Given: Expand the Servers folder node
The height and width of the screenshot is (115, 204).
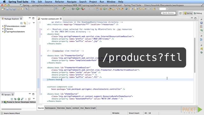Looking at the screenshot, I should (3, 29).
